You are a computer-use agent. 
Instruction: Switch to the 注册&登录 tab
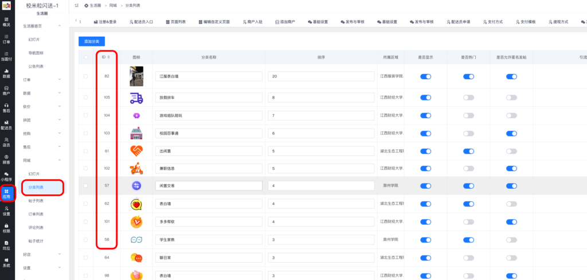click(105, 22)
